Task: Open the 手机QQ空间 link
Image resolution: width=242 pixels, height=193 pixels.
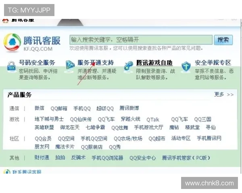Action: pos(94,139)
